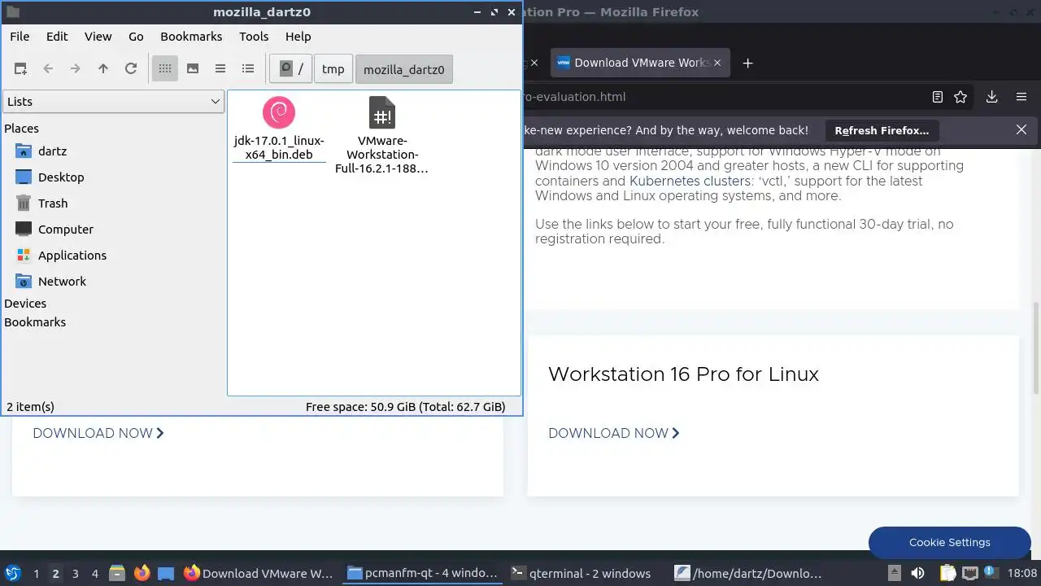Switch to qterminal taskbar entry
The width and height of the screenshot is (1041, 586).
point(583,574)
